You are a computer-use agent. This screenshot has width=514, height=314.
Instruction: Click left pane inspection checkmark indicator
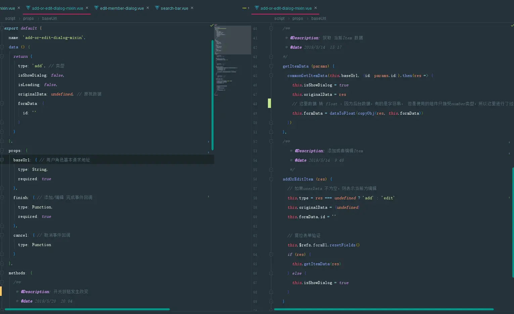tap(212, 25)
